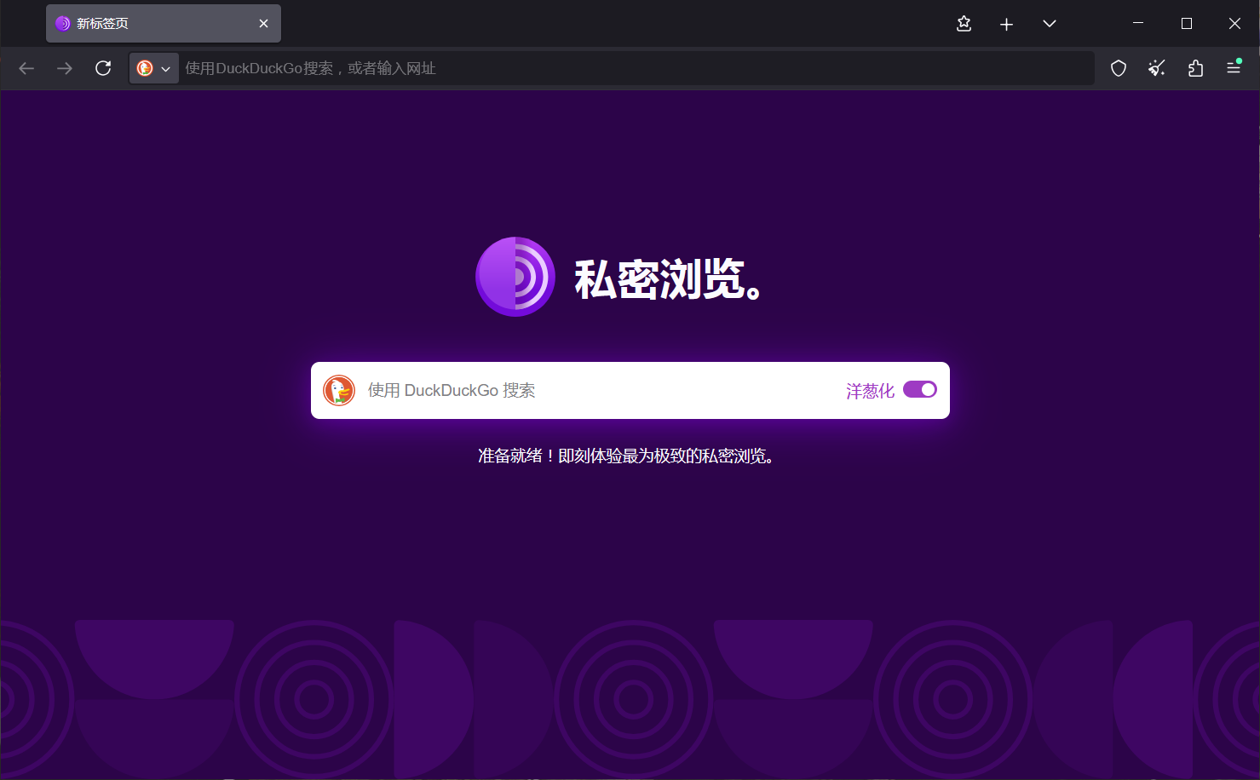Open the search engine dropdown chevron

click(166, 68)
